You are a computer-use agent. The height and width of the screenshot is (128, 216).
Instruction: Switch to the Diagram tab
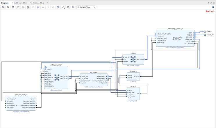click(5, 3)
